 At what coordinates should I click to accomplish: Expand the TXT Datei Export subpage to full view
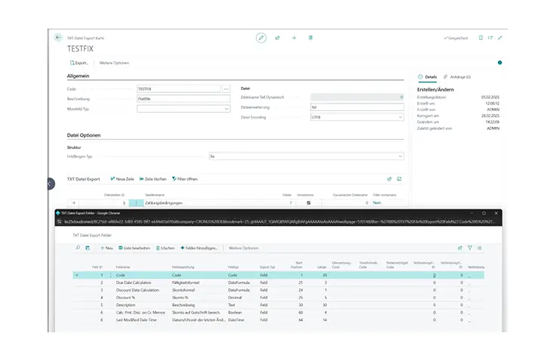point(399,179)
